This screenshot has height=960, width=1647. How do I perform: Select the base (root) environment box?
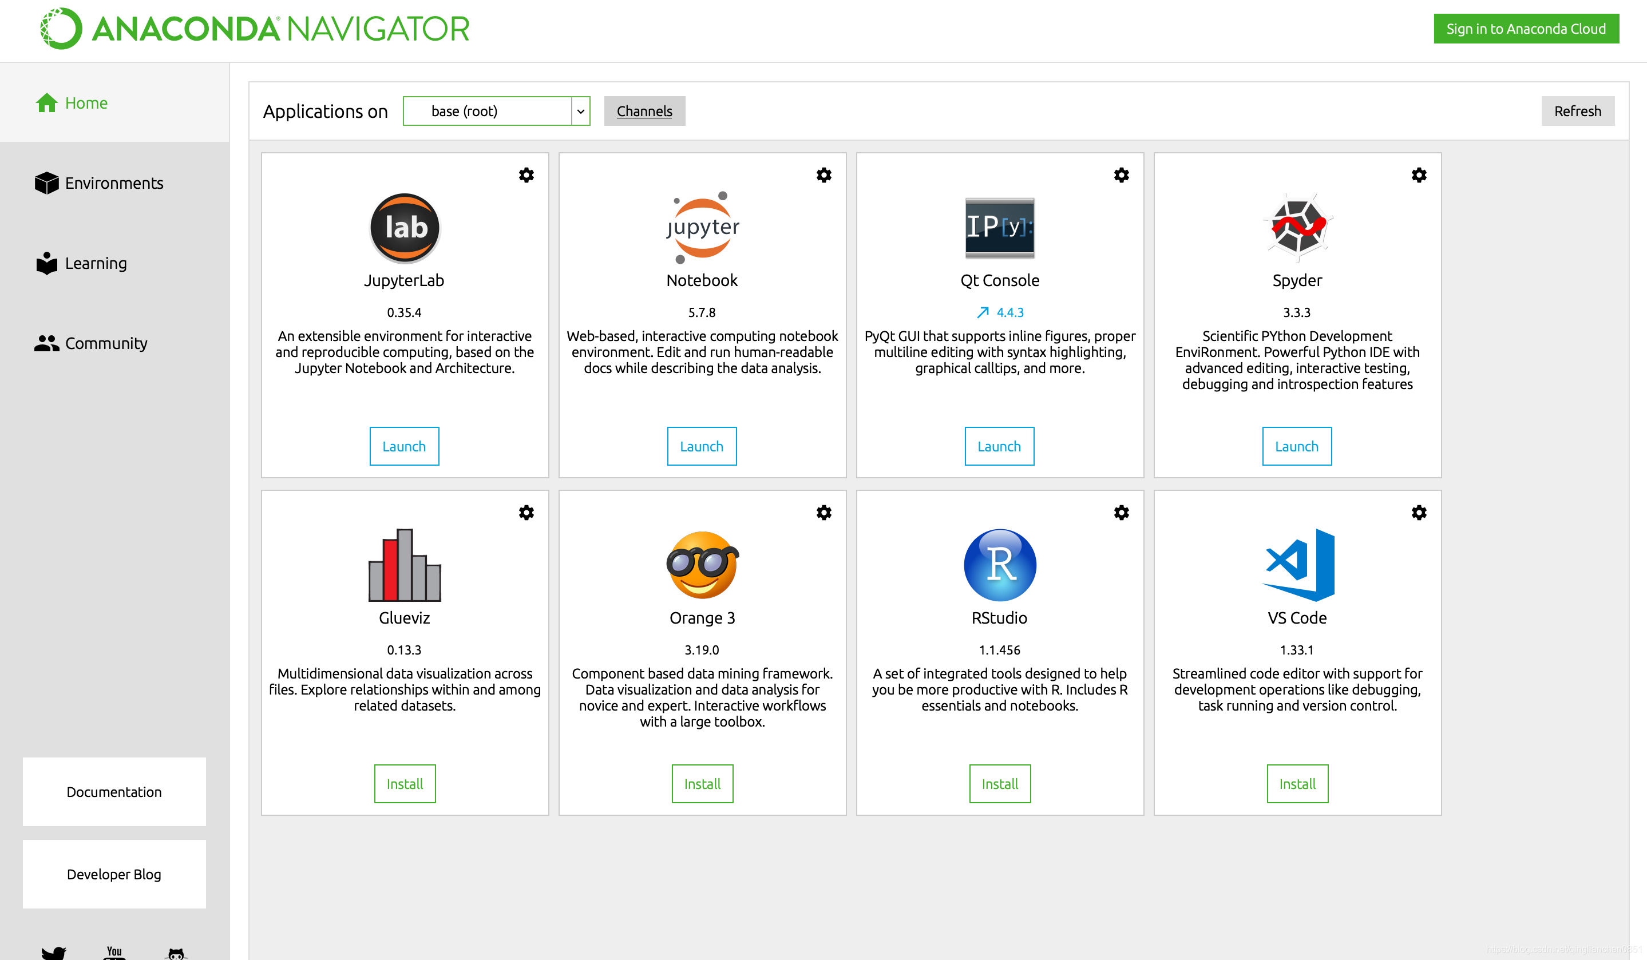(497, 111)
